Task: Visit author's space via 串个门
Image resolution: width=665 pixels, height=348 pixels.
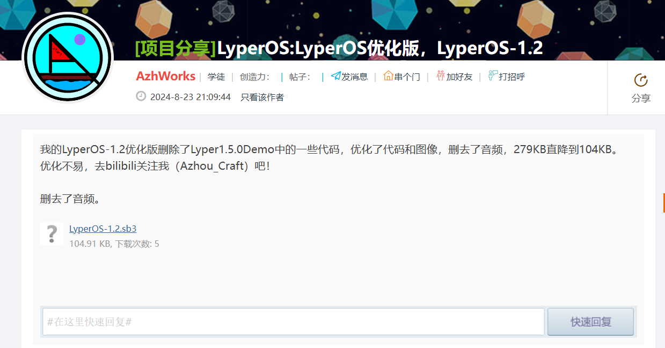Action: click(x=407, y=77)
